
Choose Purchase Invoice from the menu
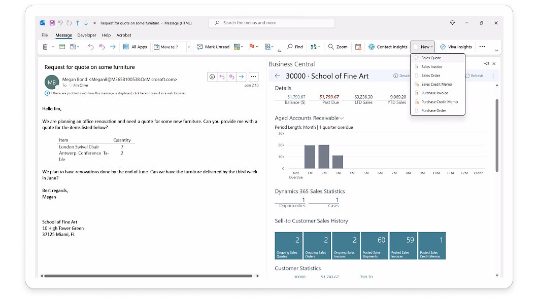tap(438, 93)
